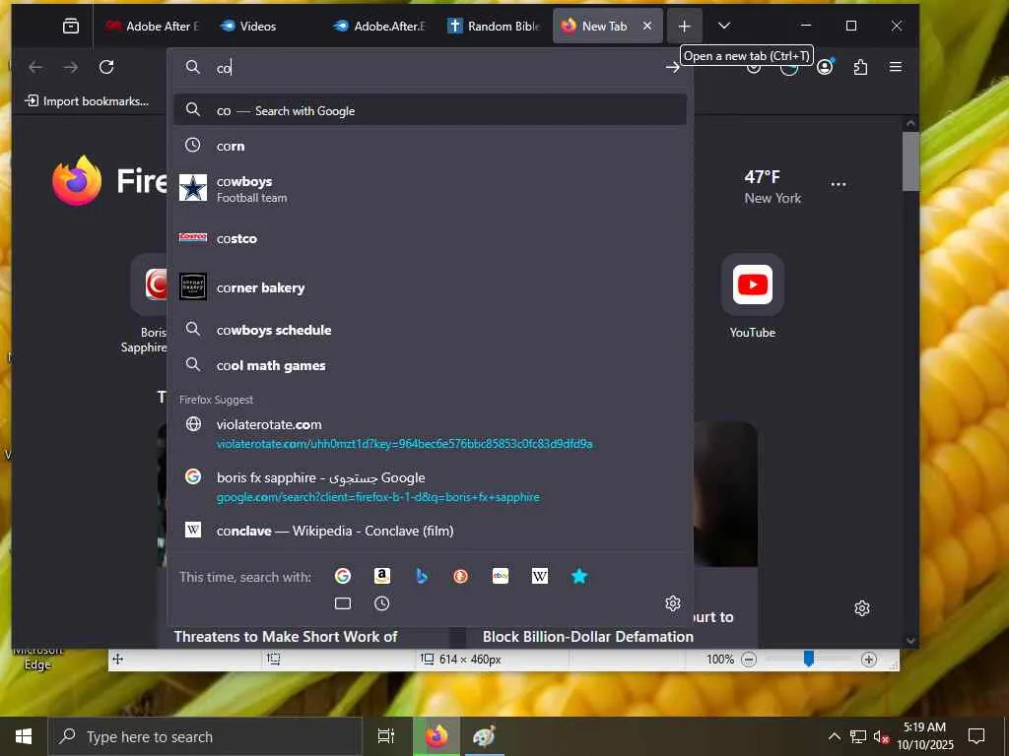Select the 'corn' history suggestion

click(430, 146)
